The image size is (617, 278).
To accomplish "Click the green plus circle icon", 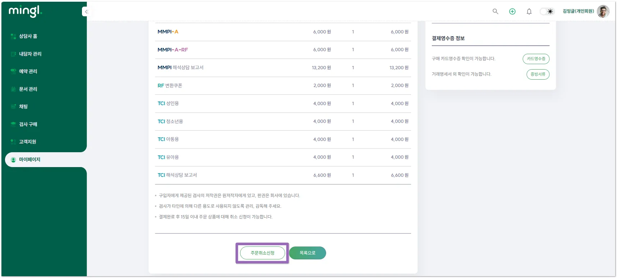I will pyautogui.click(x=512, y=11).
